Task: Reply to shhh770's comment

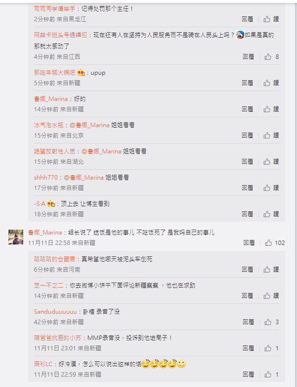Action: pyautogui.click(x=247, y=188)
